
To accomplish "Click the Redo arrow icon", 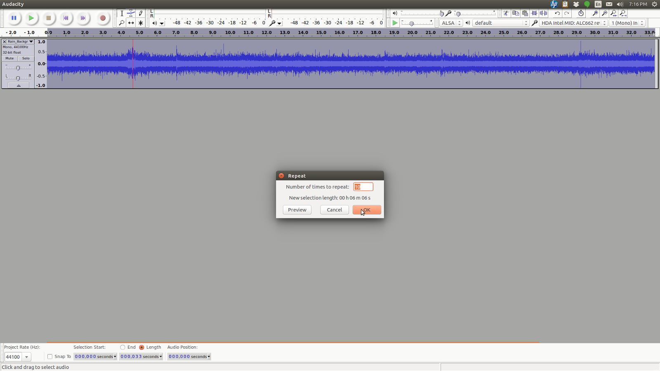I will 567,13.
